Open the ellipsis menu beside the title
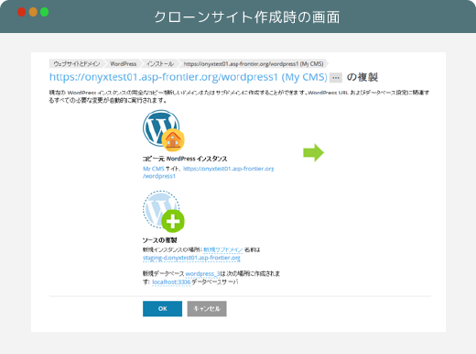476x354 pixels. [336, 78]
